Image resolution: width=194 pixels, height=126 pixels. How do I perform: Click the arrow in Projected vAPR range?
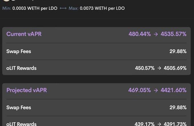[x=156, y=90]
